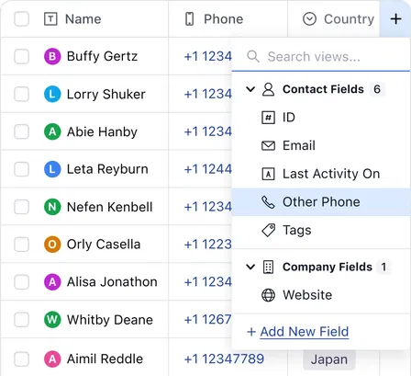Image resolution: width=411 pixels, height=376 pixels.
Task: Click the Tags label icon
Action: pyautogui.click(x=268, y=230)
